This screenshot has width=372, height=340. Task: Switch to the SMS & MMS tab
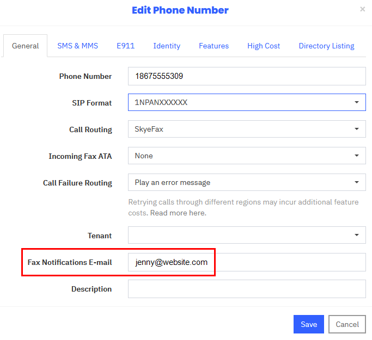tap(77, 46)
